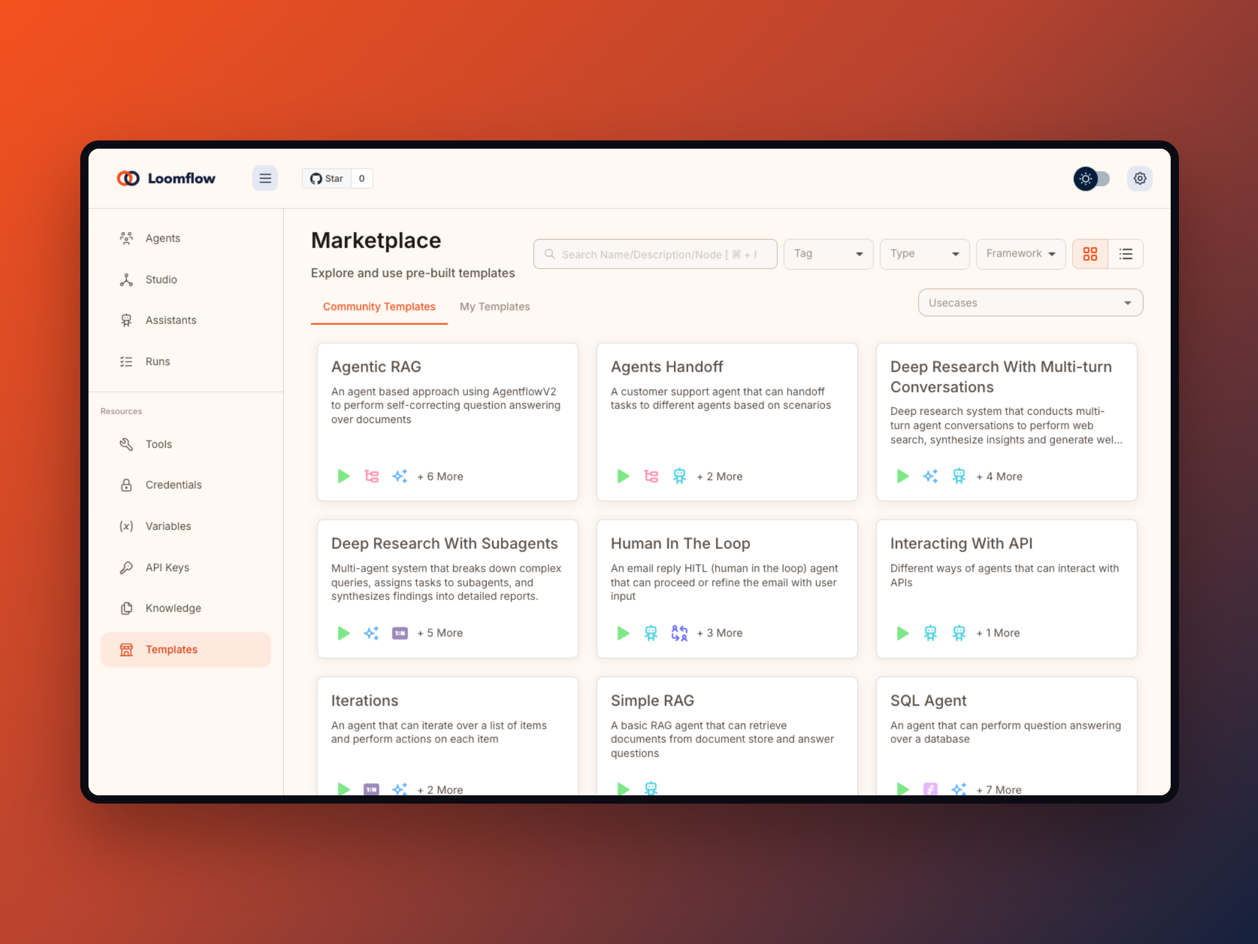Image resolution: width=1258 pixels, height=944 pixels.
Task: Open the Interacting With API template
Action: [x=1007, y=589]
